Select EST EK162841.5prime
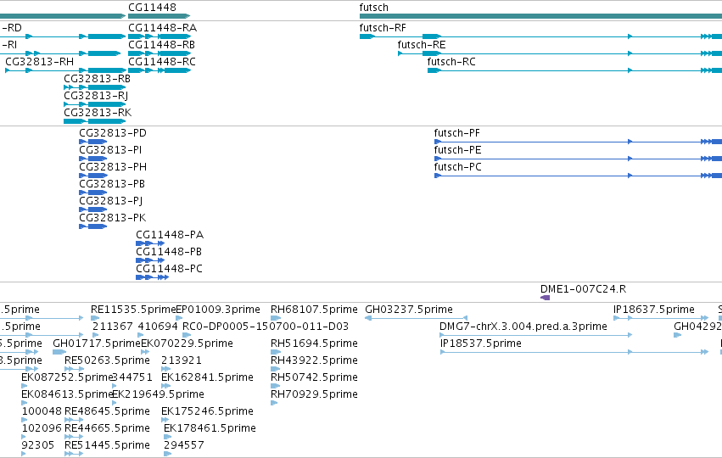The height and width of the screenshot is (458, 722). (x=207, y=377)
